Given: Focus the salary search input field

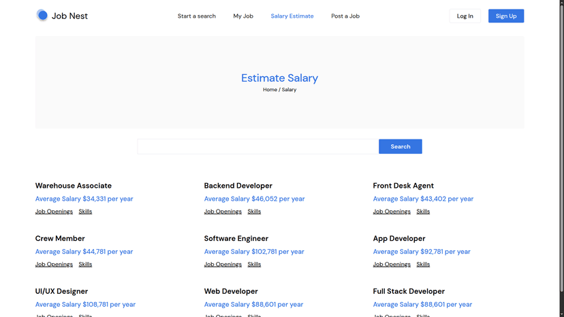Looking at the screenshot, I should coord(258,146).
